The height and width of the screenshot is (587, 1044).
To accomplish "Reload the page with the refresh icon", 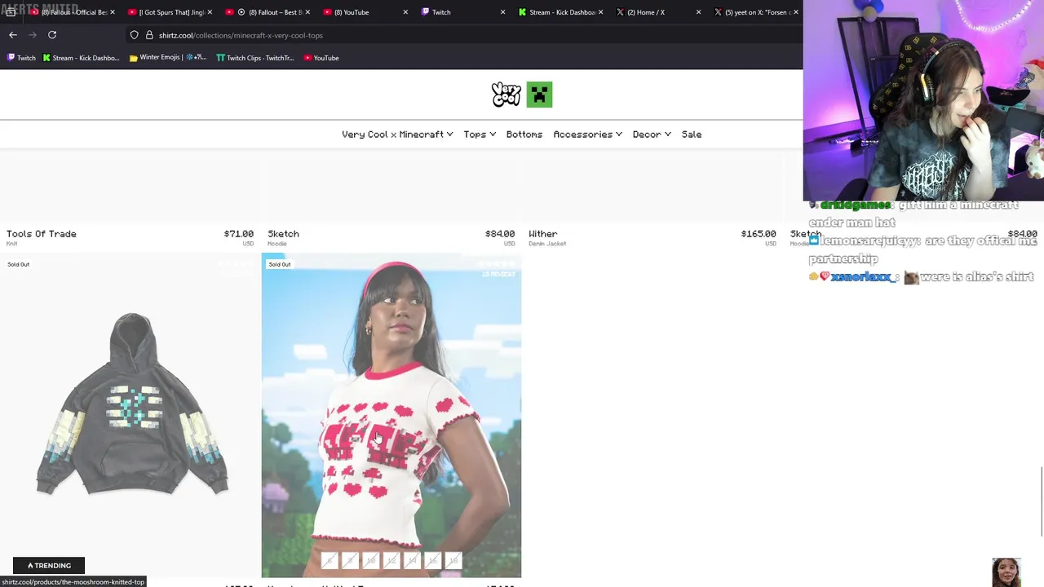I will click(x=52, y=35).
